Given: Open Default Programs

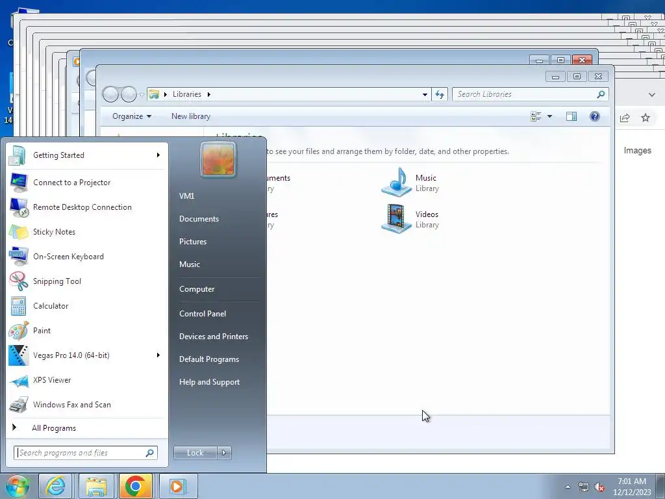Looking at the screenshot, I should click(x=209, y=359).
